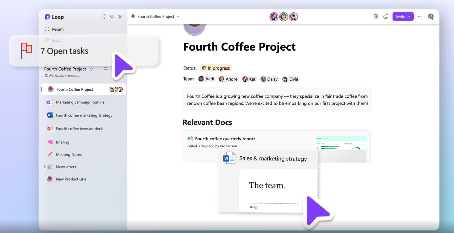This screenshot has width=454, height=233.
Task: Toggle the sidebar panel icon
Action: point(120,17)
